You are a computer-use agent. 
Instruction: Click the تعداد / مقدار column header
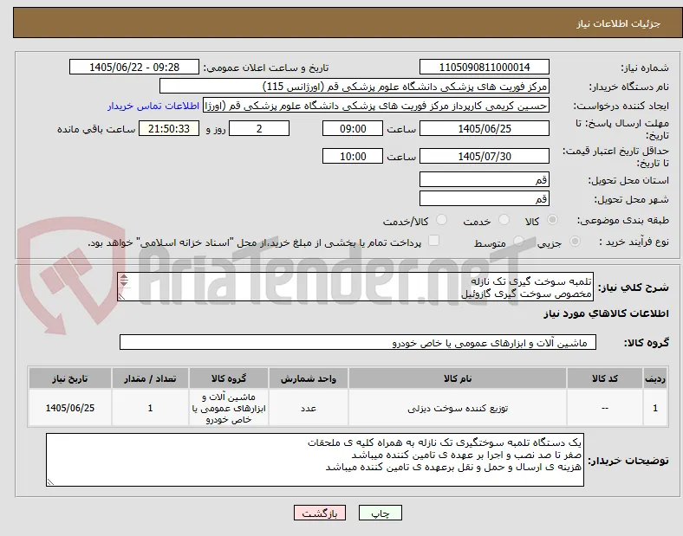tap(150, 378)
